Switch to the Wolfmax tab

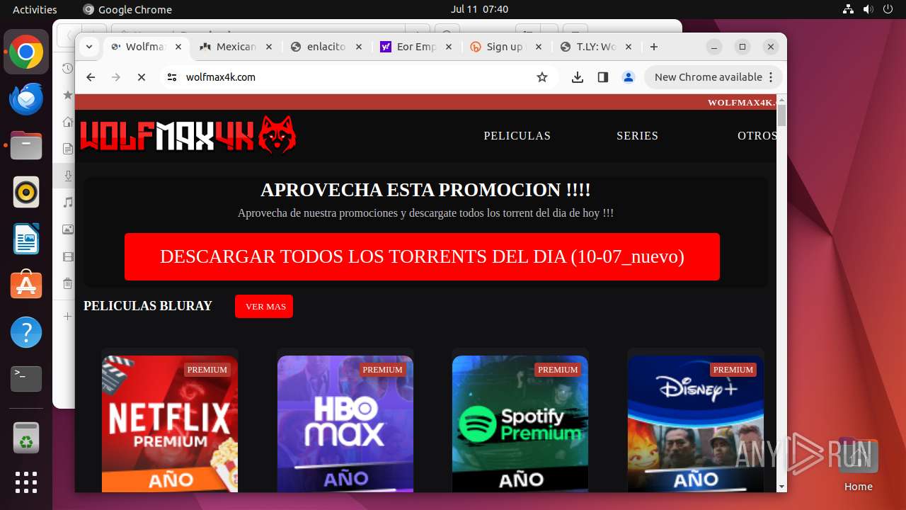pyautogui.click(x=145, y=47)
